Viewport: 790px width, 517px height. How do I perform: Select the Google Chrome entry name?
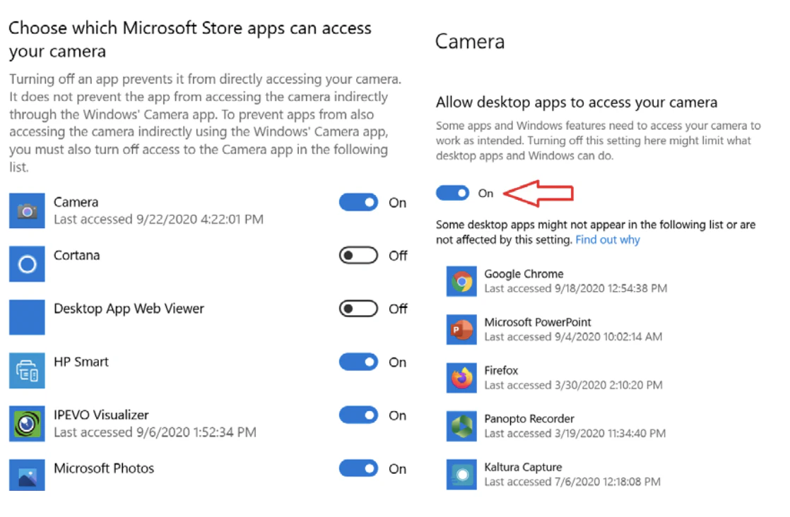[524, 274]
